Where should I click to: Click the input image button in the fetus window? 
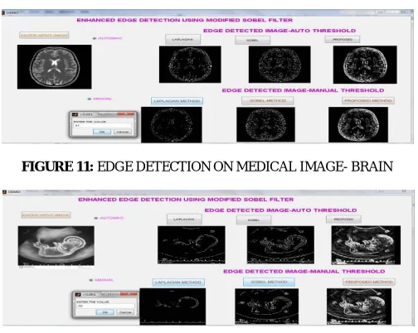[x=46, y=215]
